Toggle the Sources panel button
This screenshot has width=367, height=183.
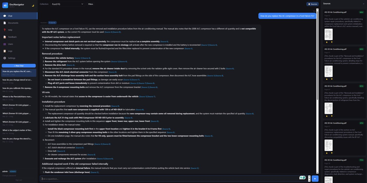pyautogui.click(x=313, y=4)
